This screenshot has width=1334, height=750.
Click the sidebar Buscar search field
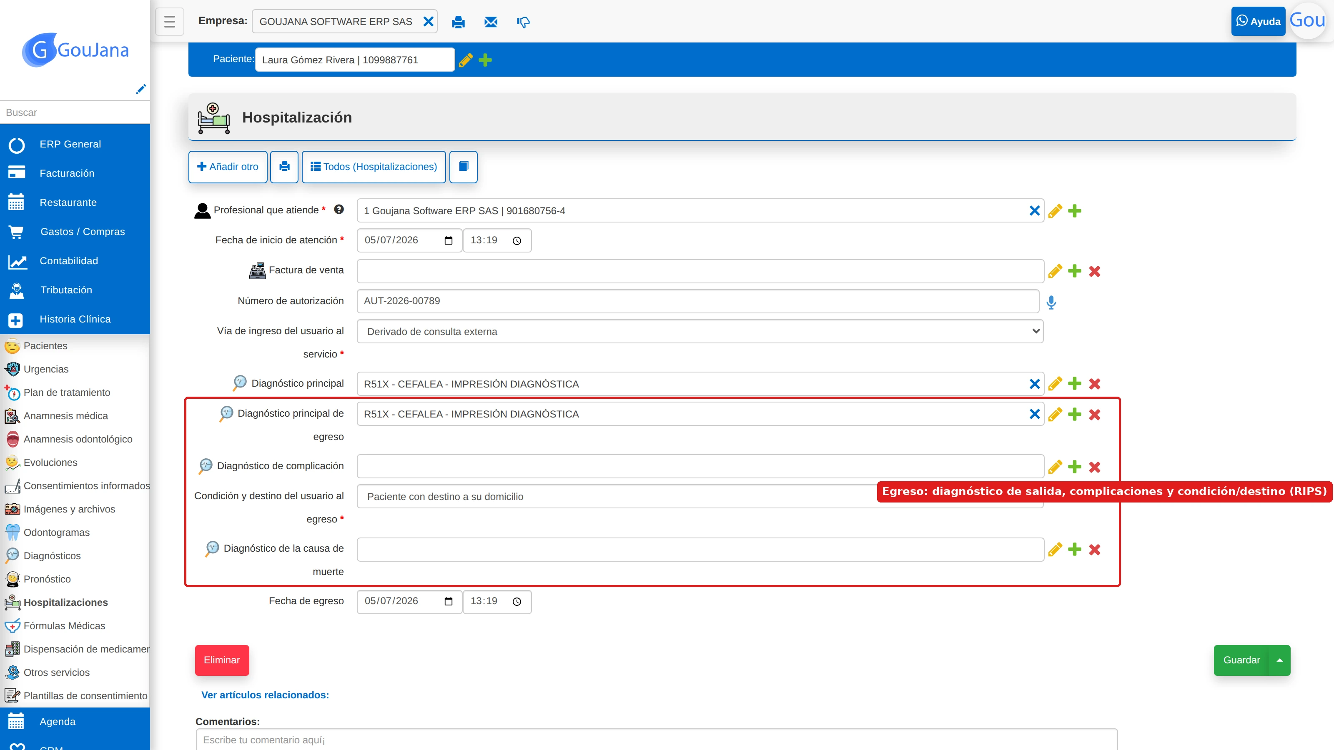pos(75,112)
